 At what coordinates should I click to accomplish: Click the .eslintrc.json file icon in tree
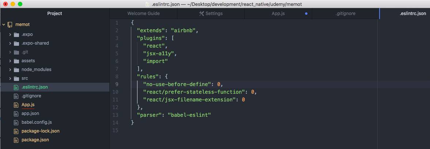(x=15, y=87)
